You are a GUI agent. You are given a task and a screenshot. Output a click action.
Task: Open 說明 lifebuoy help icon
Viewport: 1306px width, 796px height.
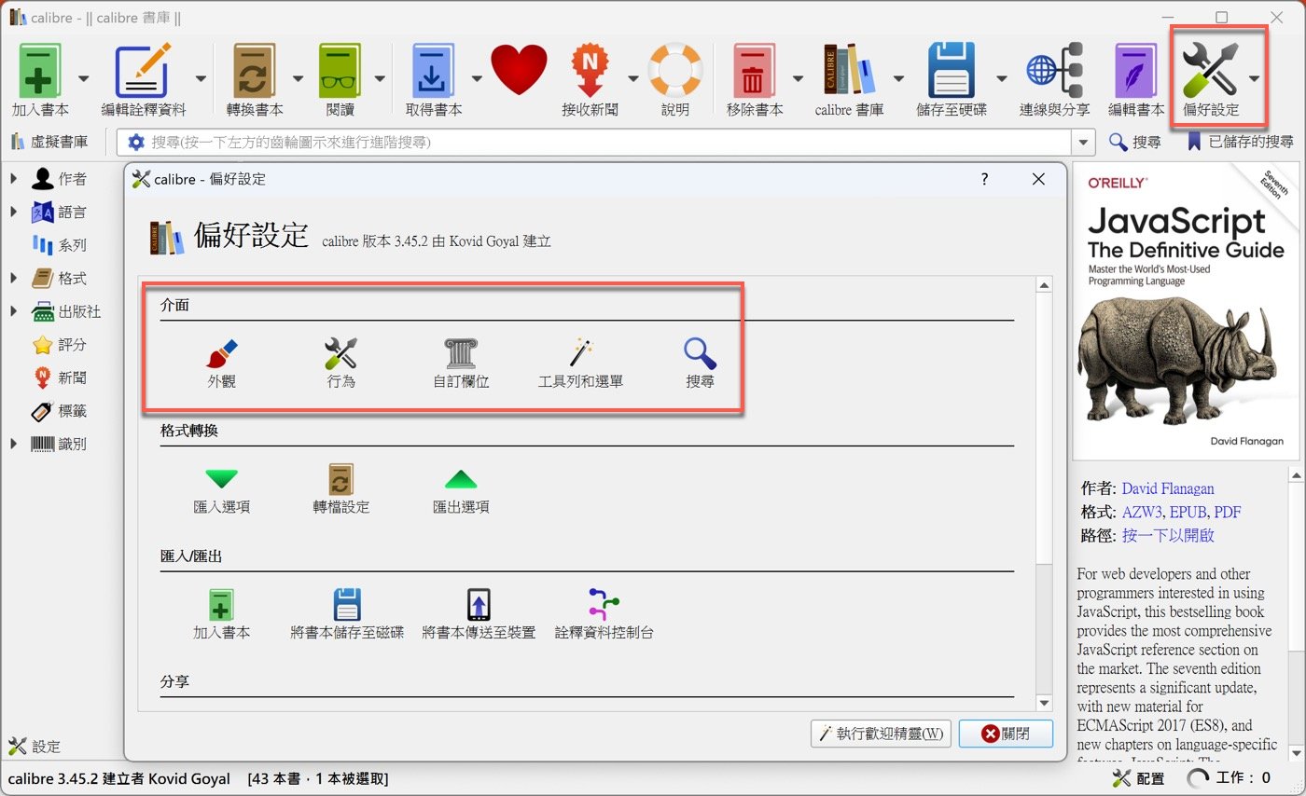pyautogui.click(x=674, y=70)
